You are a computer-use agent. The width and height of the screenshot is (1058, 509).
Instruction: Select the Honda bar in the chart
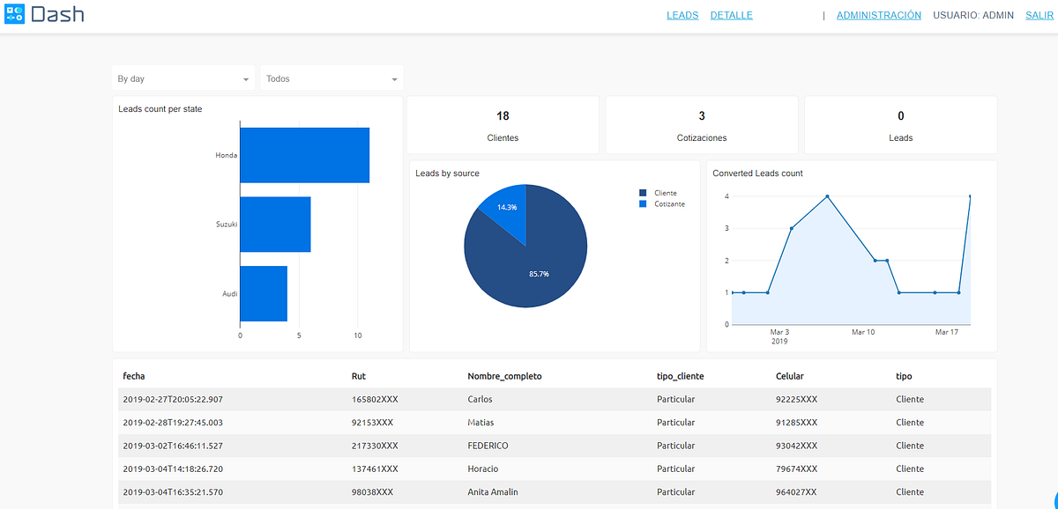[304, 154]
